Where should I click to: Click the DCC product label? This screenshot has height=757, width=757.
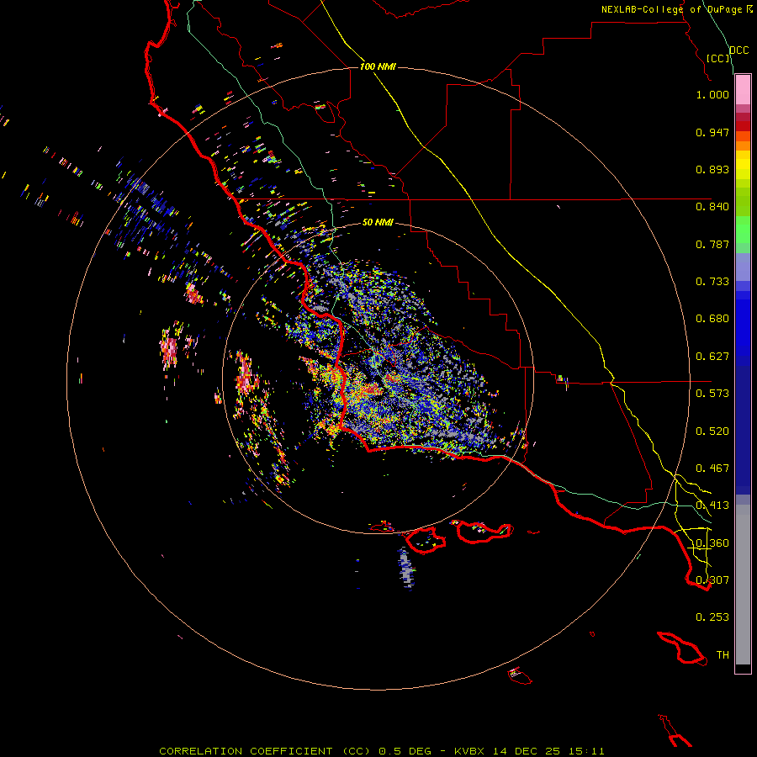tap(739, 50)
